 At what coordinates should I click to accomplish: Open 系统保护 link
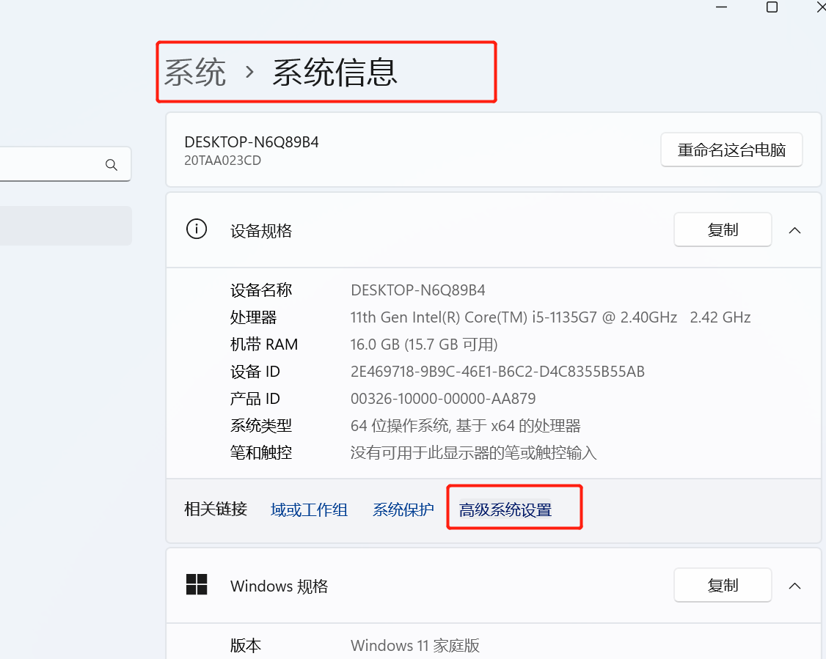tap(403, 509)
